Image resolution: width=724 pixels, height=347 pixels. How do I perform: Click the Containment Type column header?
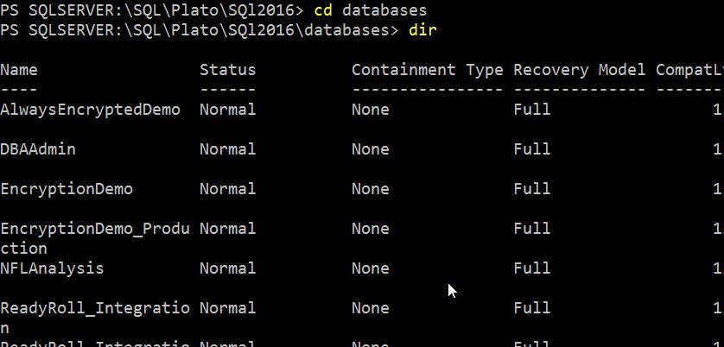[x=427, y=70]
